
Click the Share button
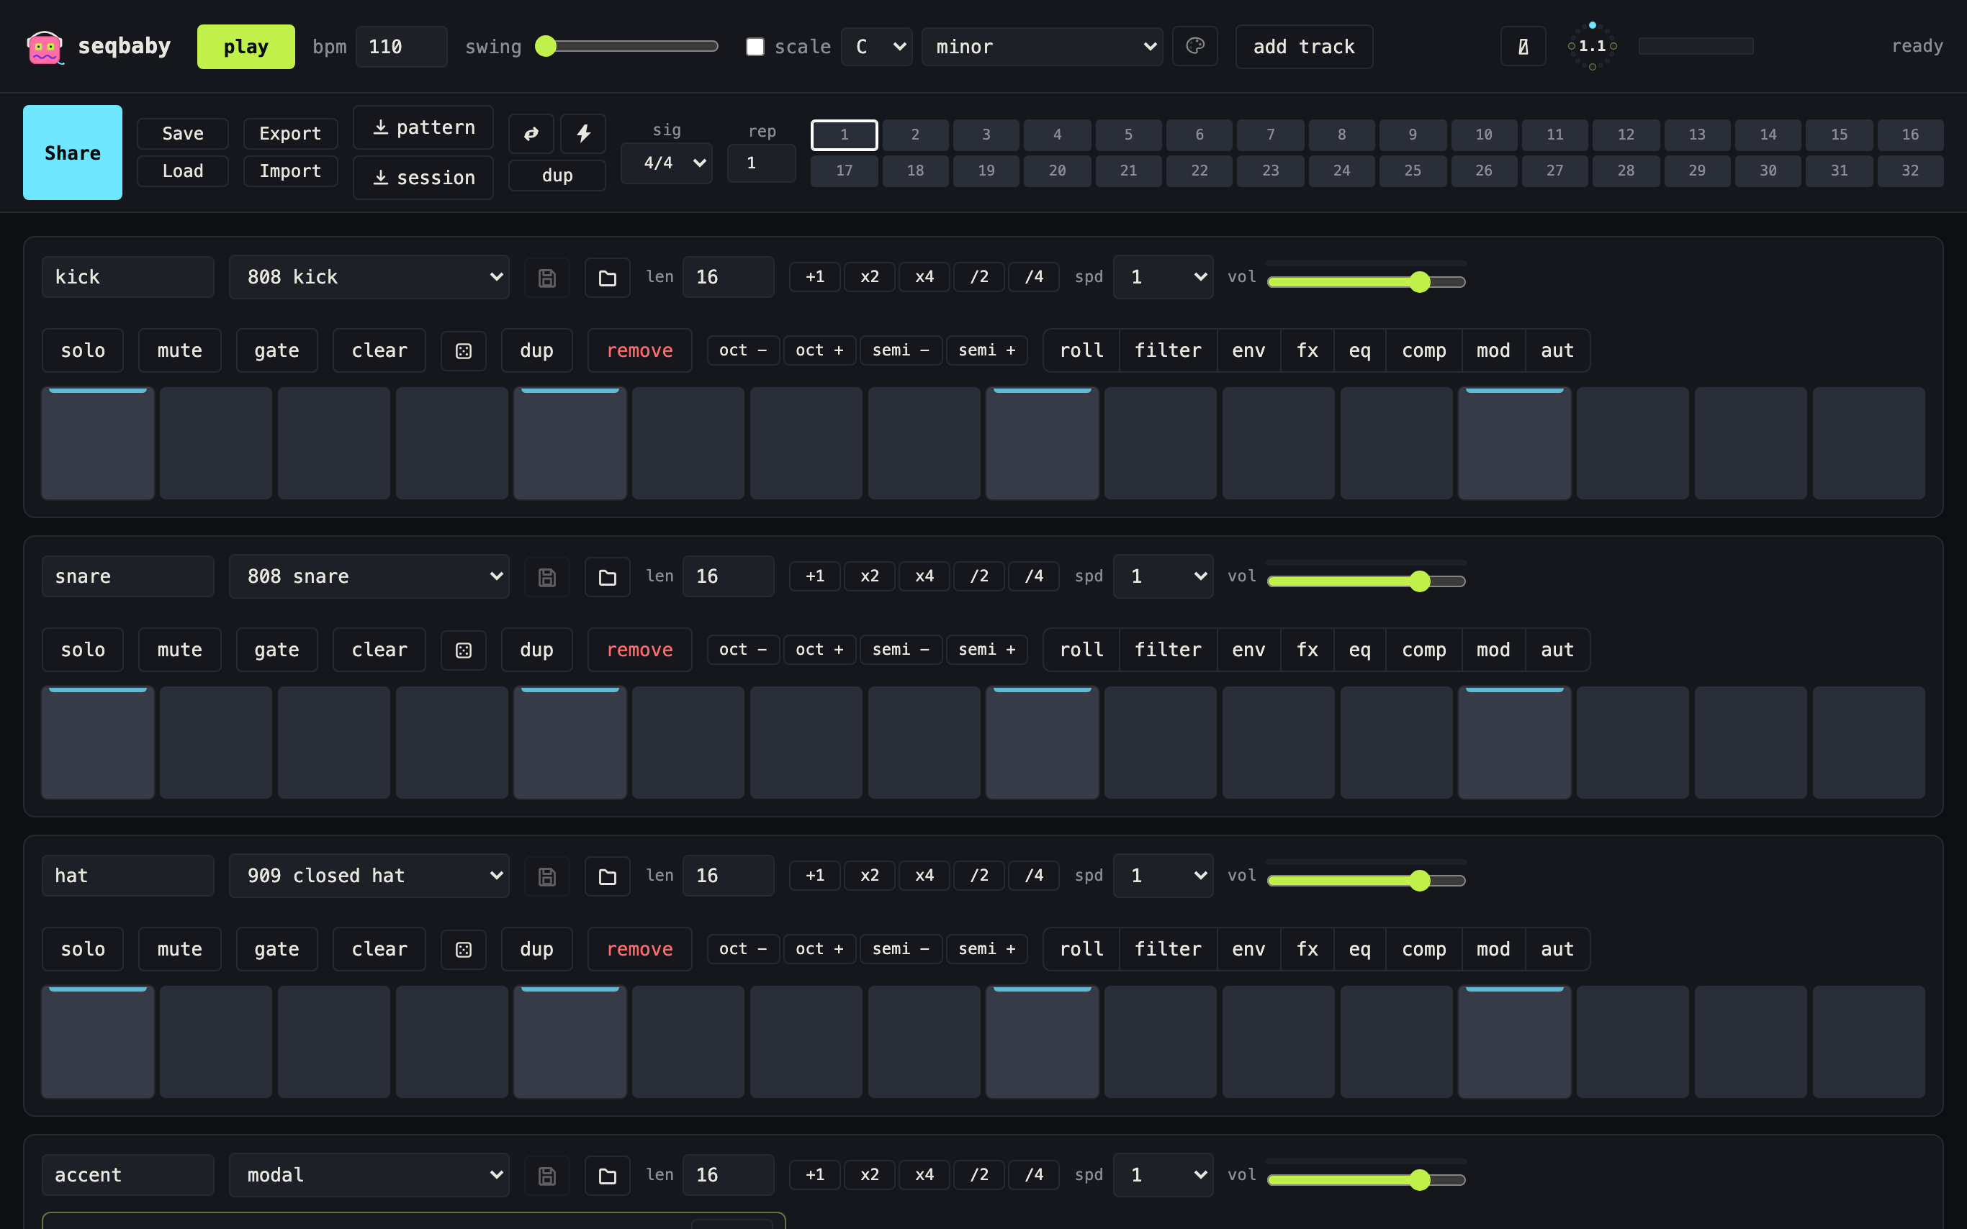pyautogui.click(x=73, y=153)
